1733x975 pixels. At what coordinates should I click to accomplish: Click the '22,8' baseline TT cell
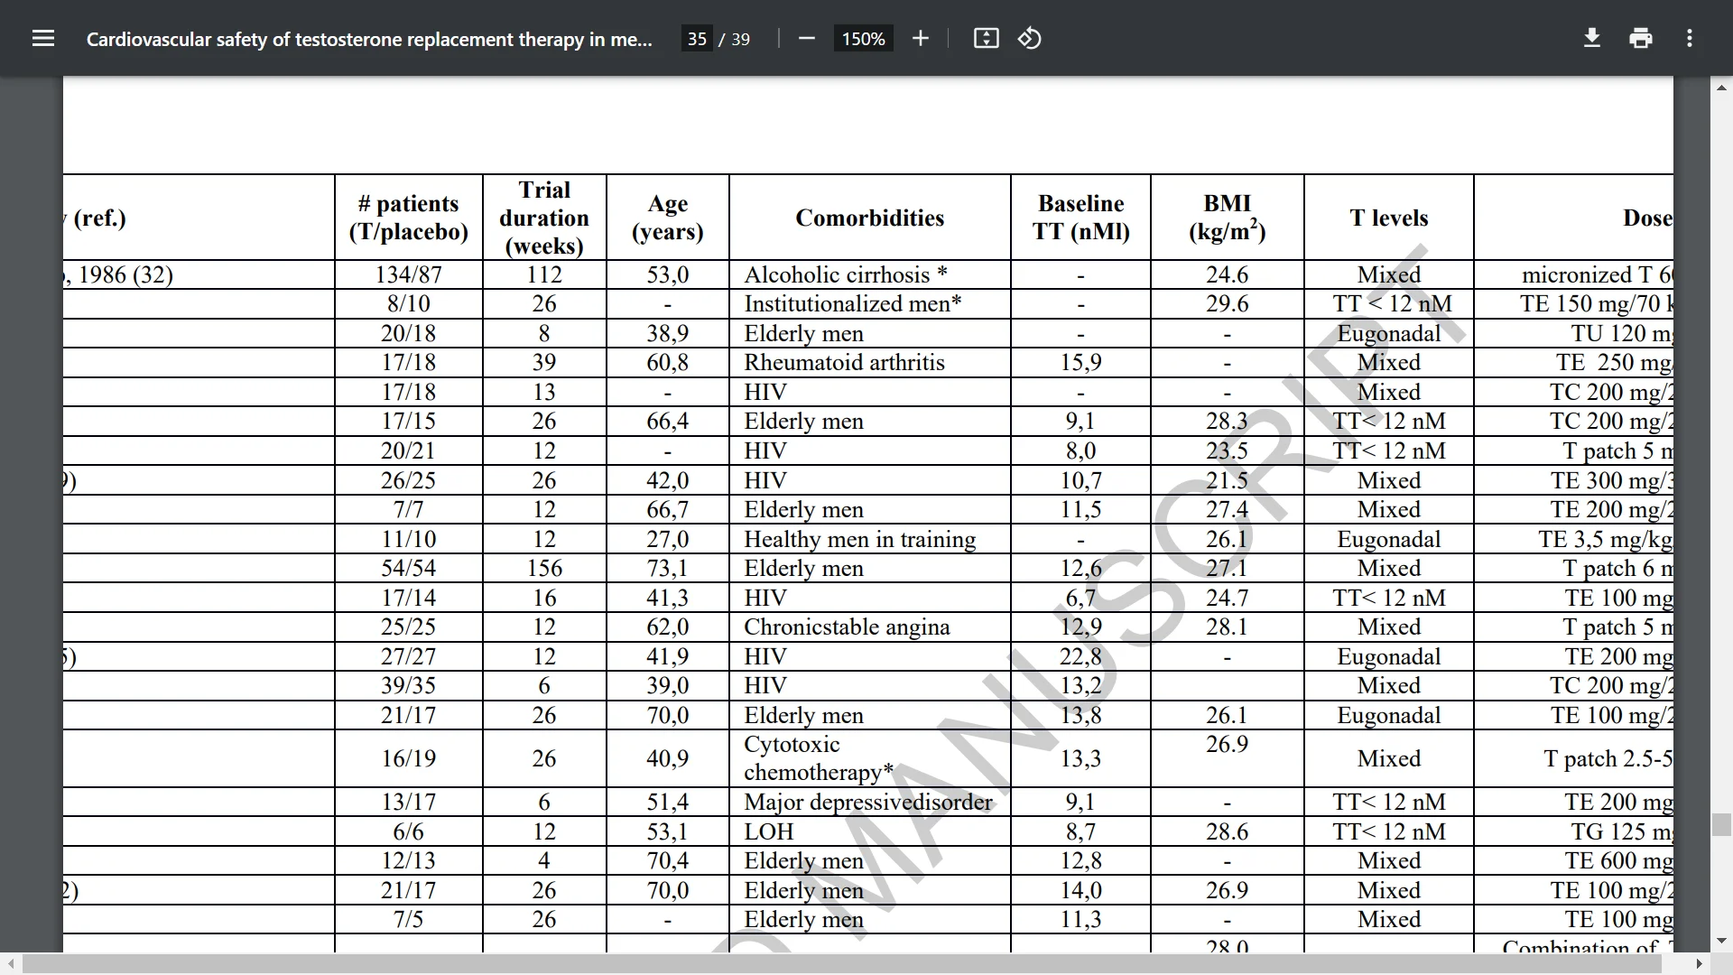pos(1081,656)
